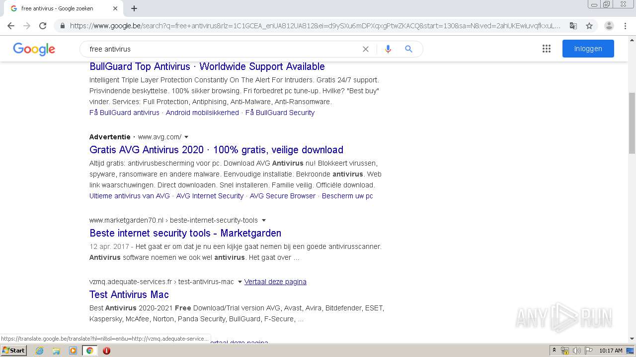Select the Chrome taskbar button
The width and height of the screenshot is (636, 357).
[x=89, y=351]
